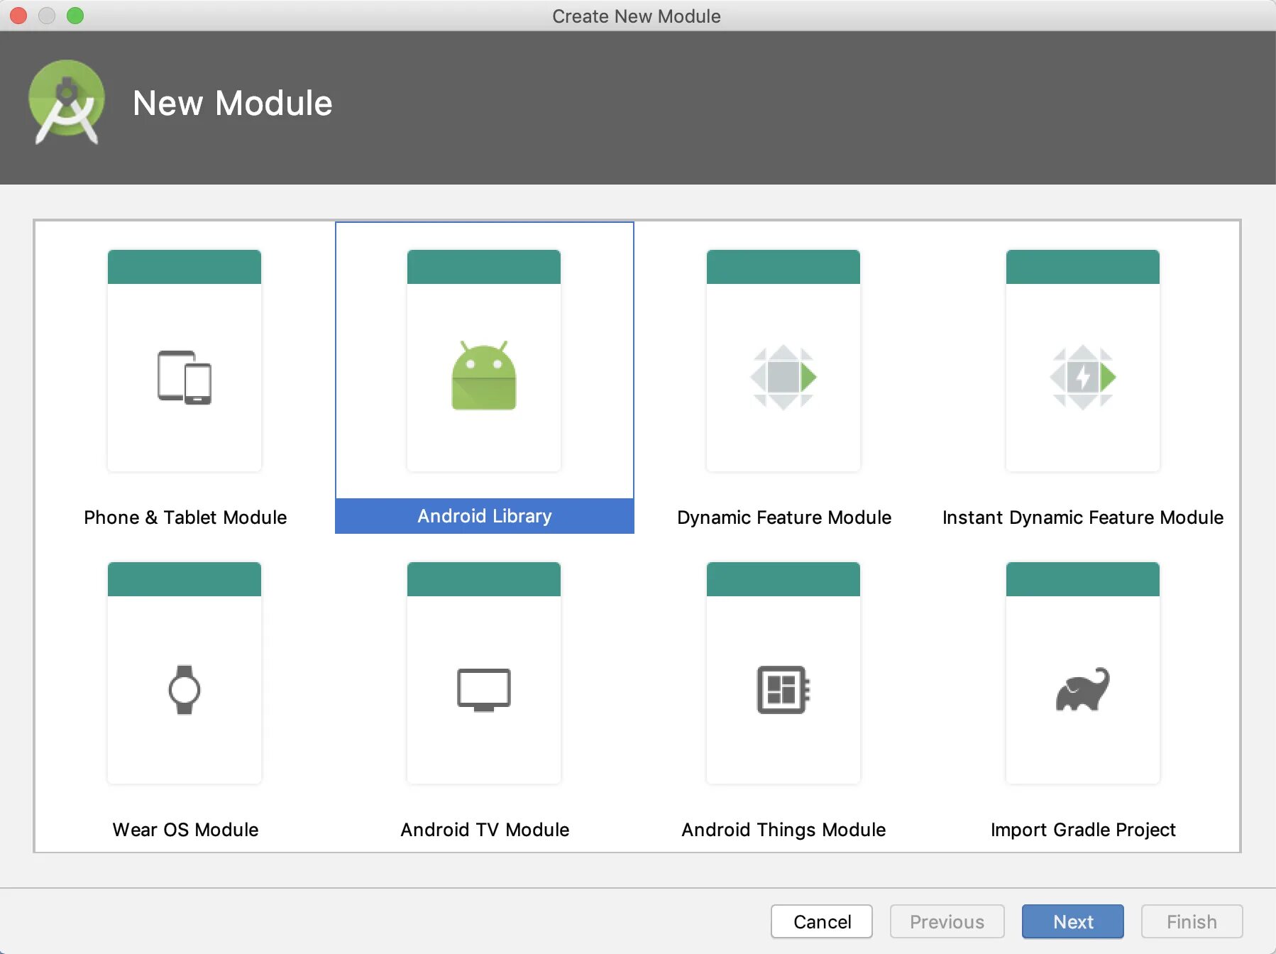Viewport: 1276px width, 954px height.
Task: Click the Next button
Action: coord(1073,921)
